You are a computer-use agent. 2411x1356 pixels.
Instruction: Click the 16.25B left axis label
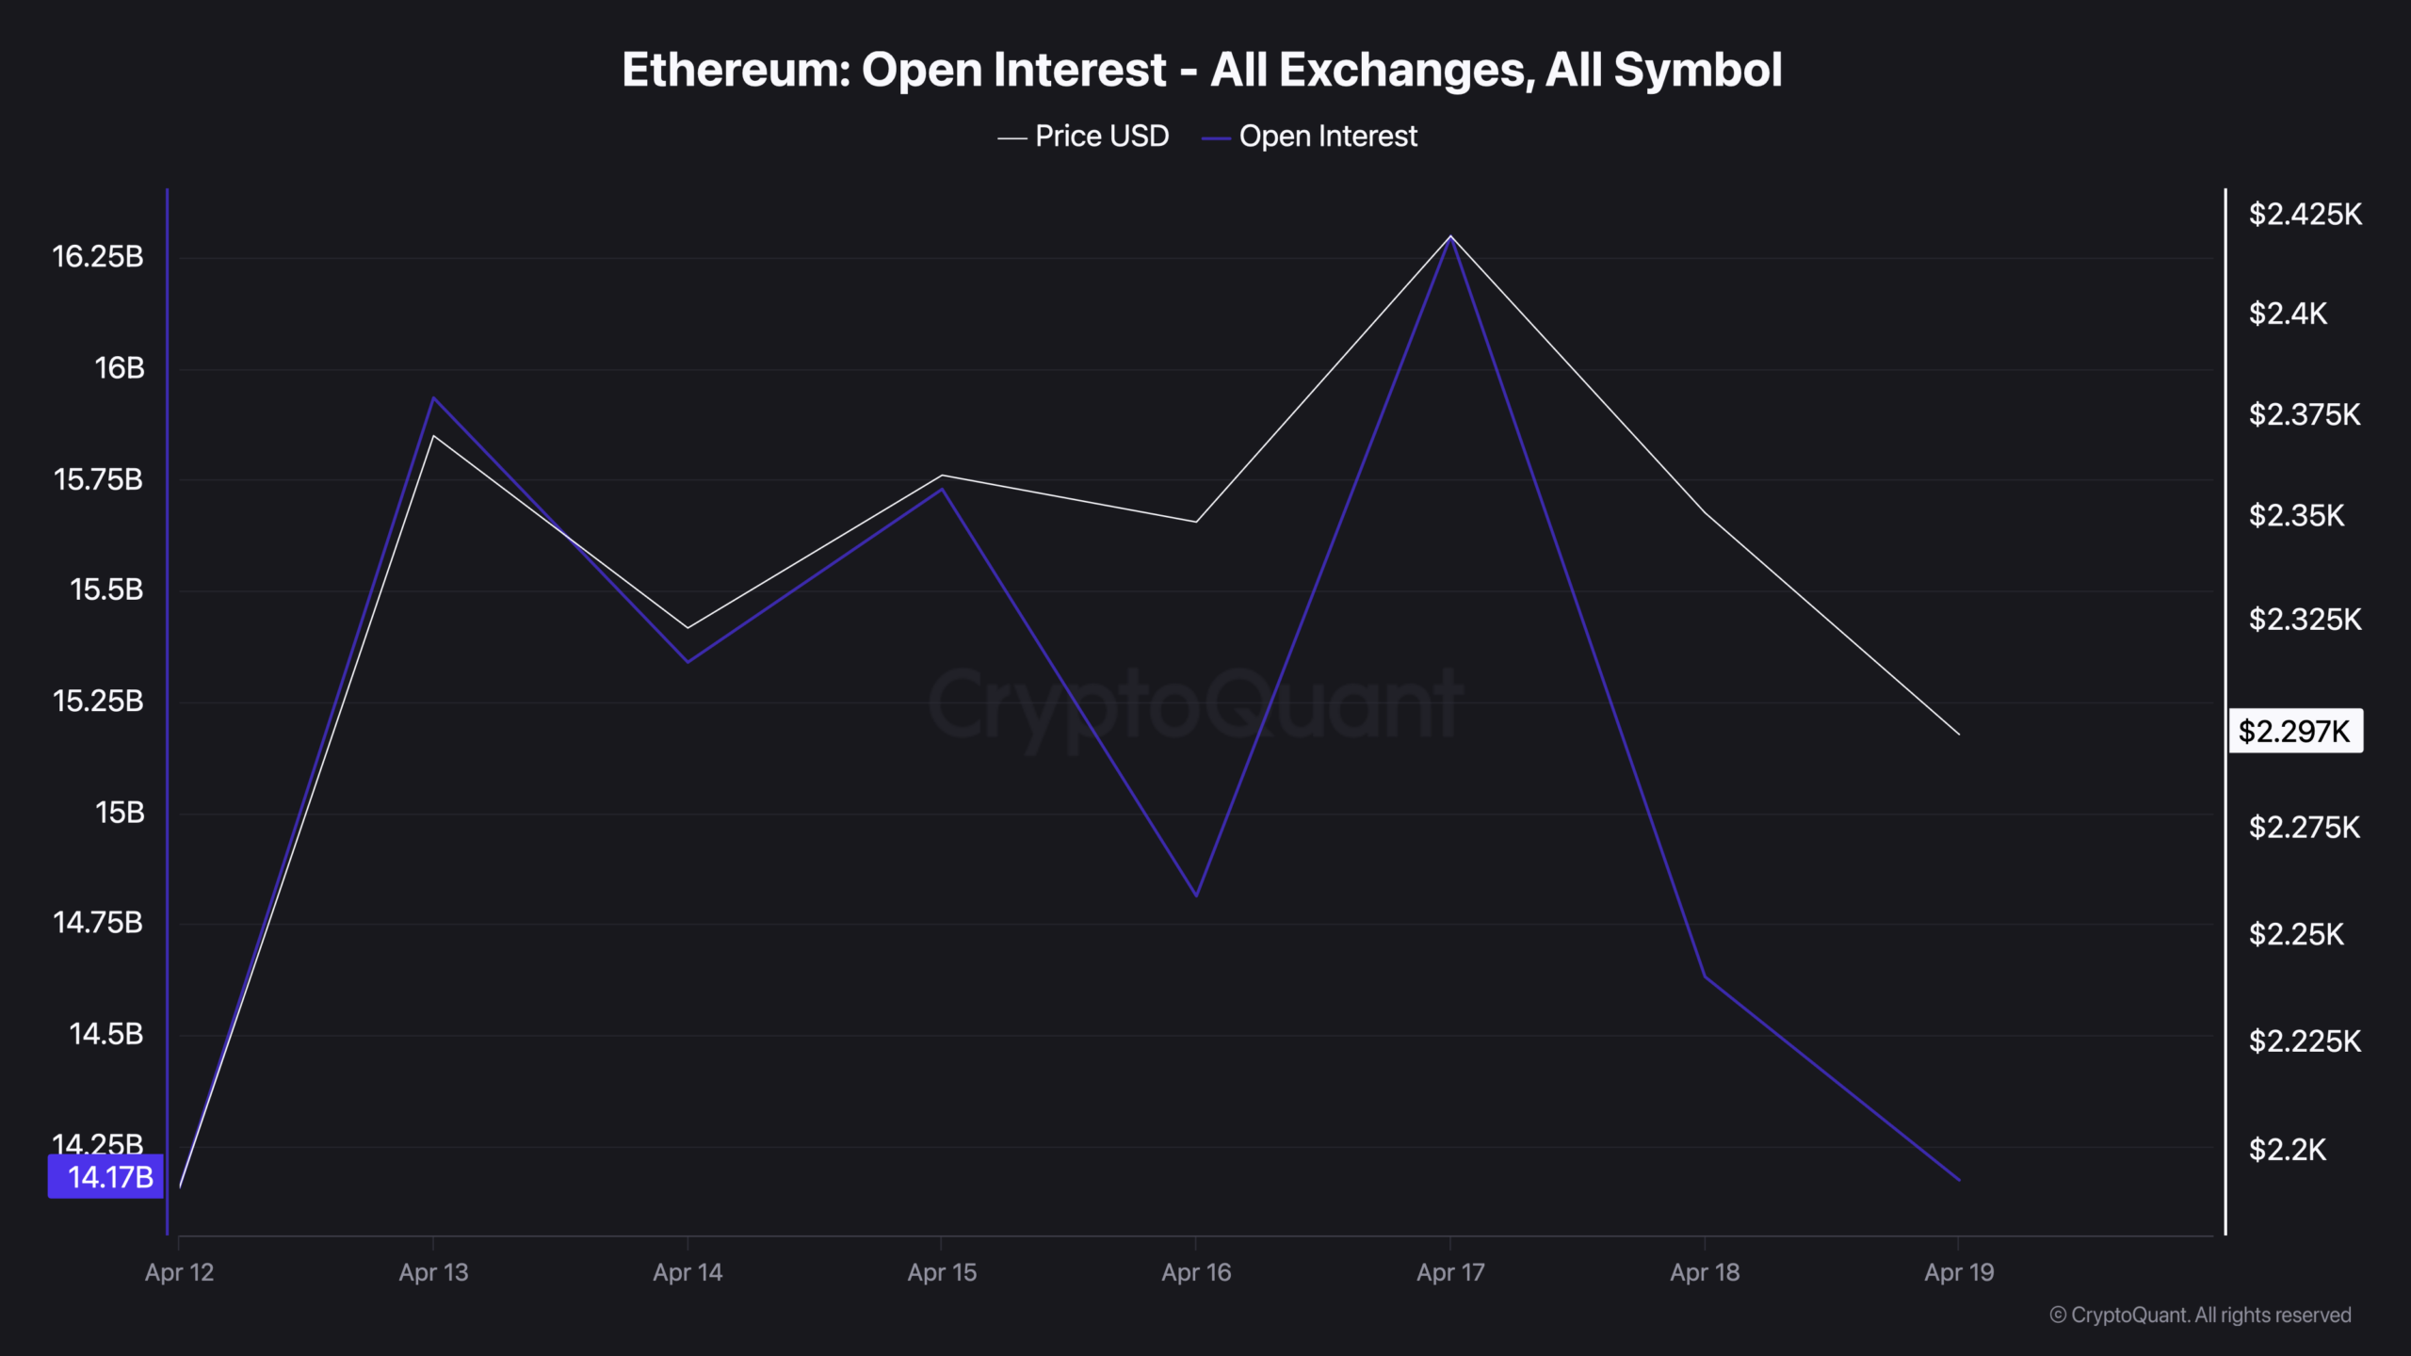tap(98, 256)
